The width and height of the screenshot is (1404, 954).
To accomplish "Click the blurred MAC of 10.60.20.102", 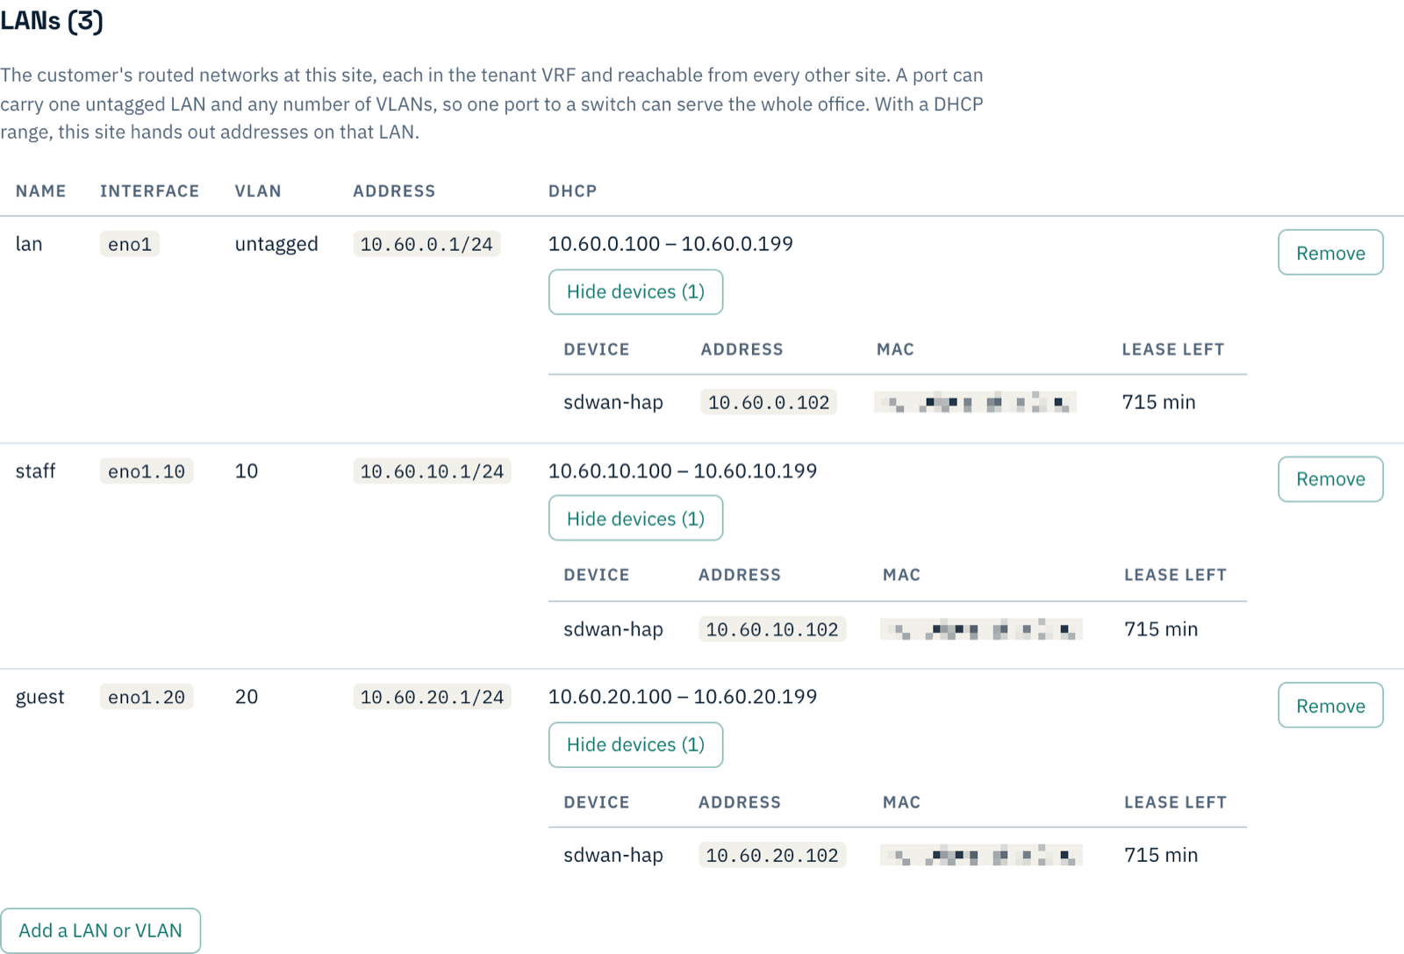I will pos(981,855).
